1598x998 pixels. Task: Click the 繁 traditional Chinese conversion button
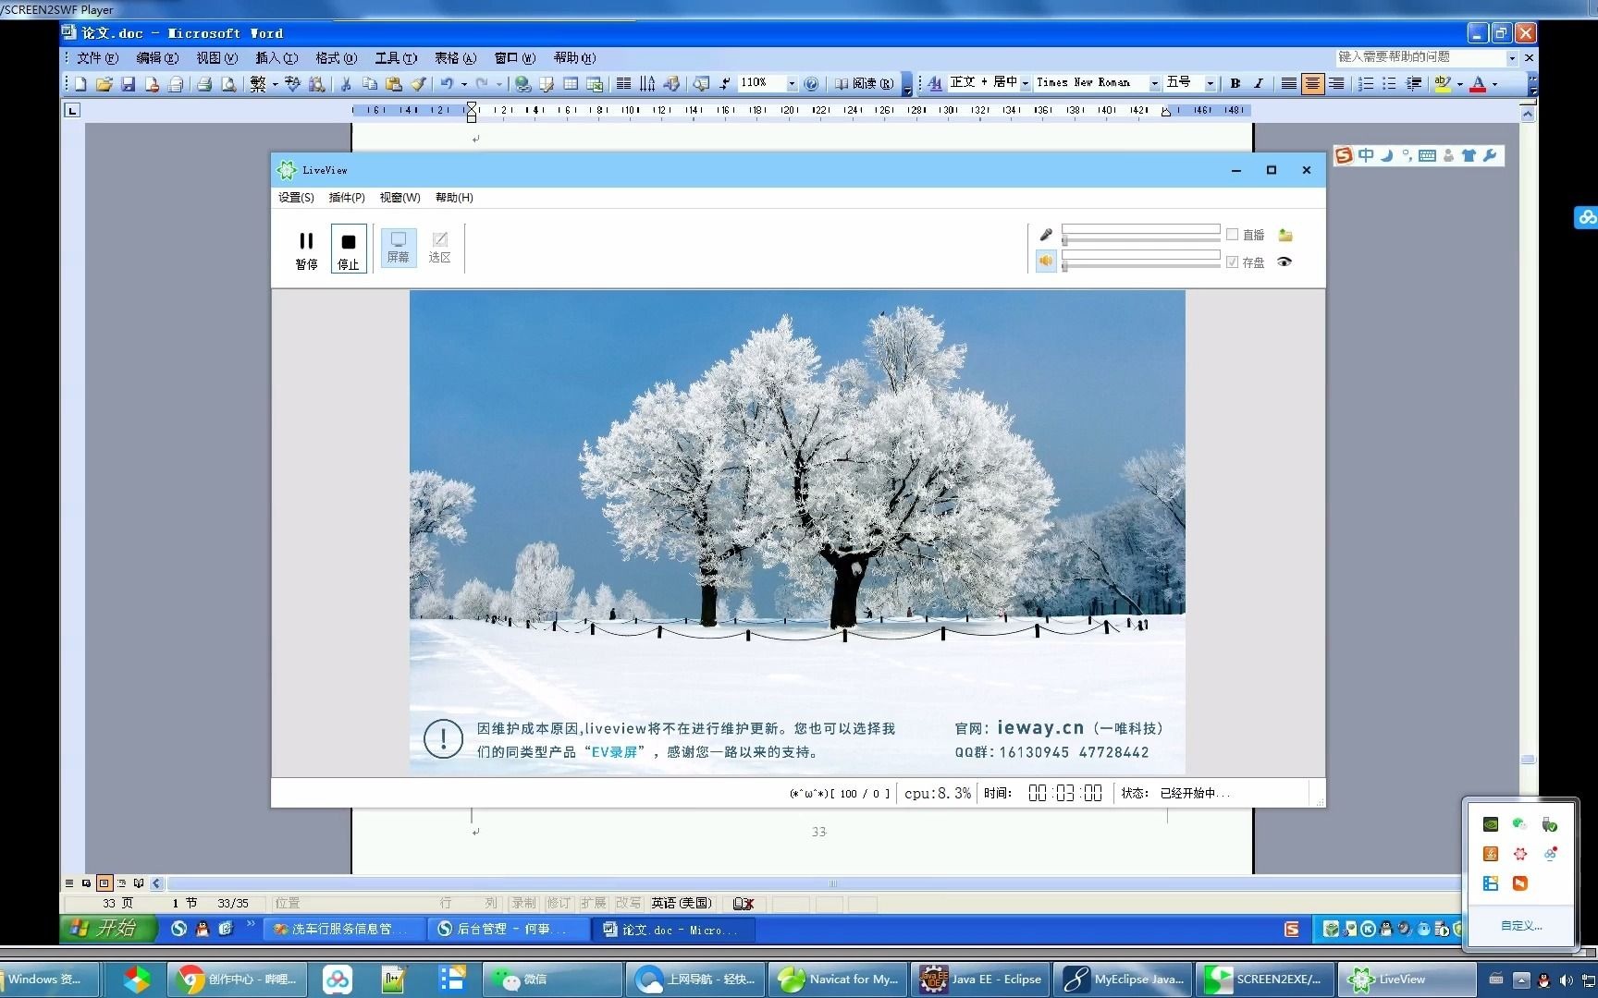coord(258,84)
